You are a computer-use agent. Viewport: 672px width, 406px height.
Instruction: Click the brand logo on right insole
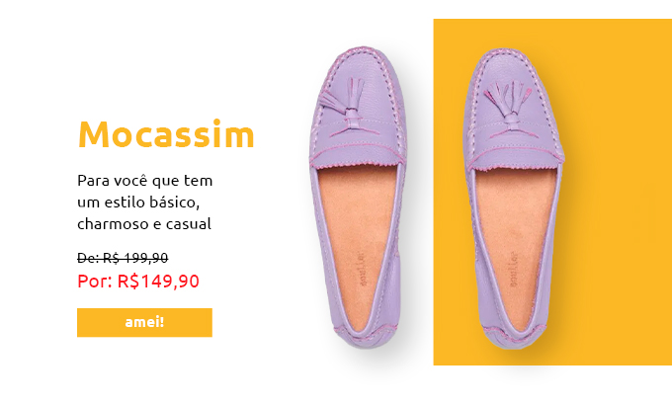point(514,269)
